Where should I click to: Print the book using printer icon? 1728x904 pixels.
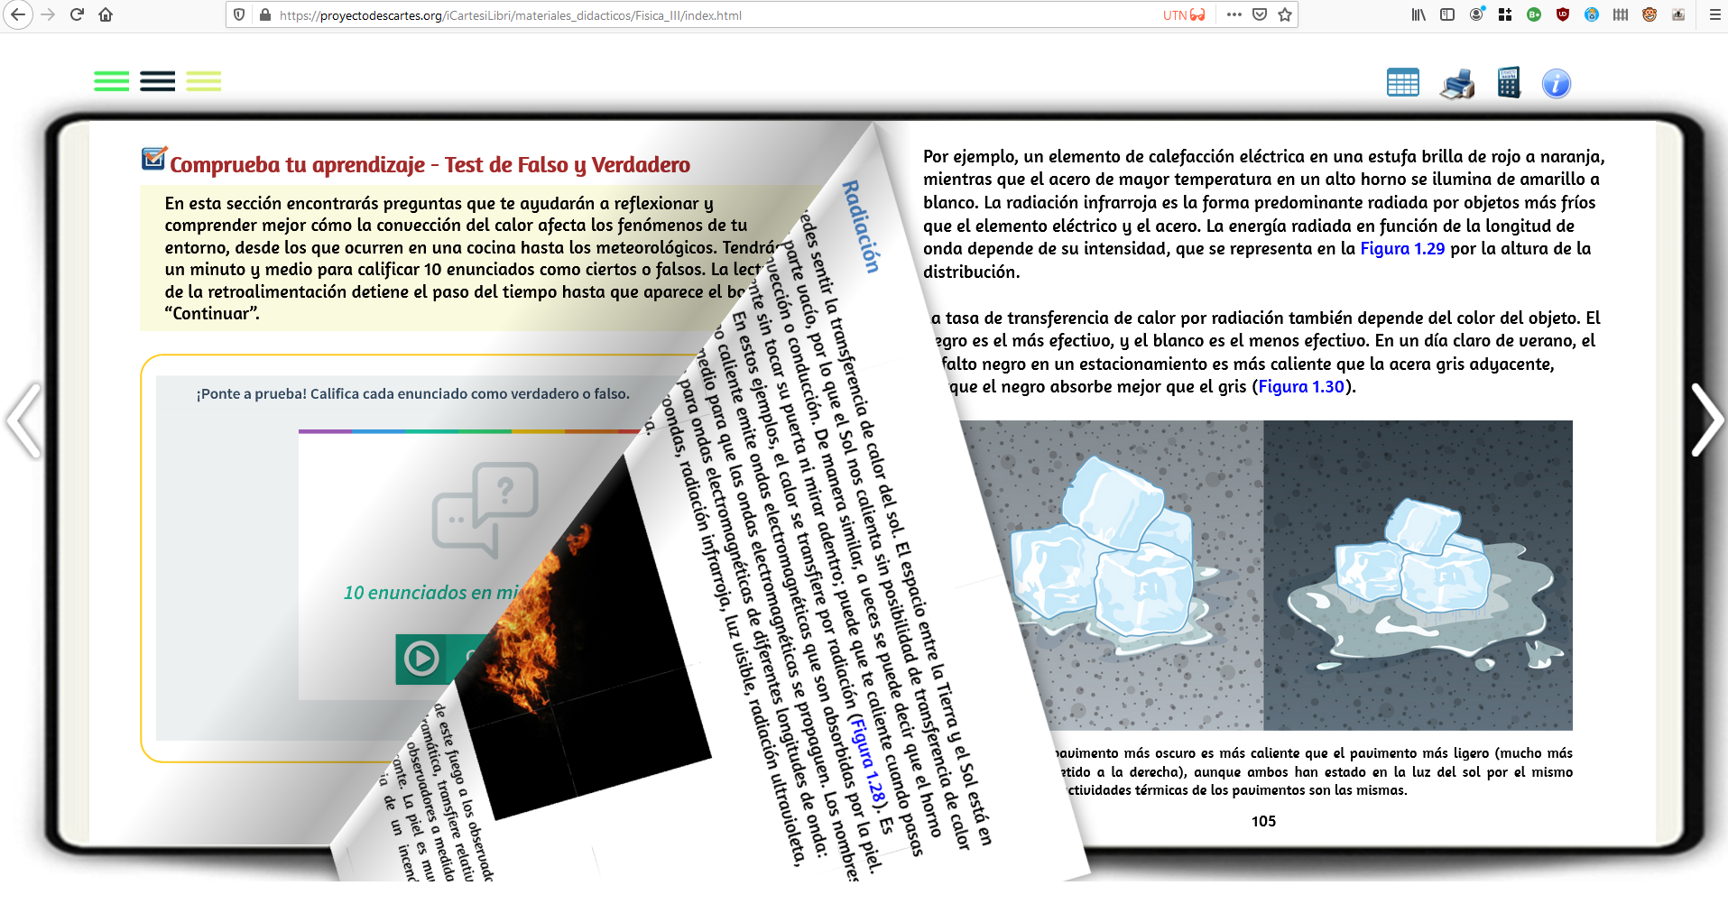(x=1457, y=84)
